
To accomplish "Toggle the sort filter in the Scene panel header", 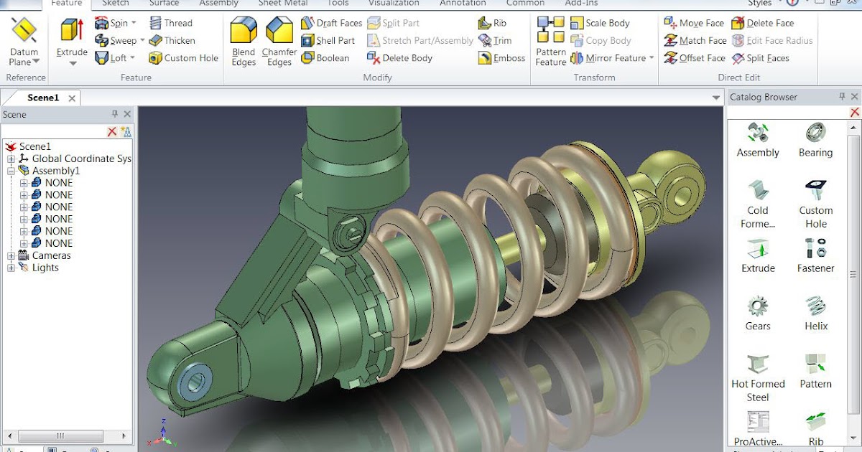I will click(126, 132).
